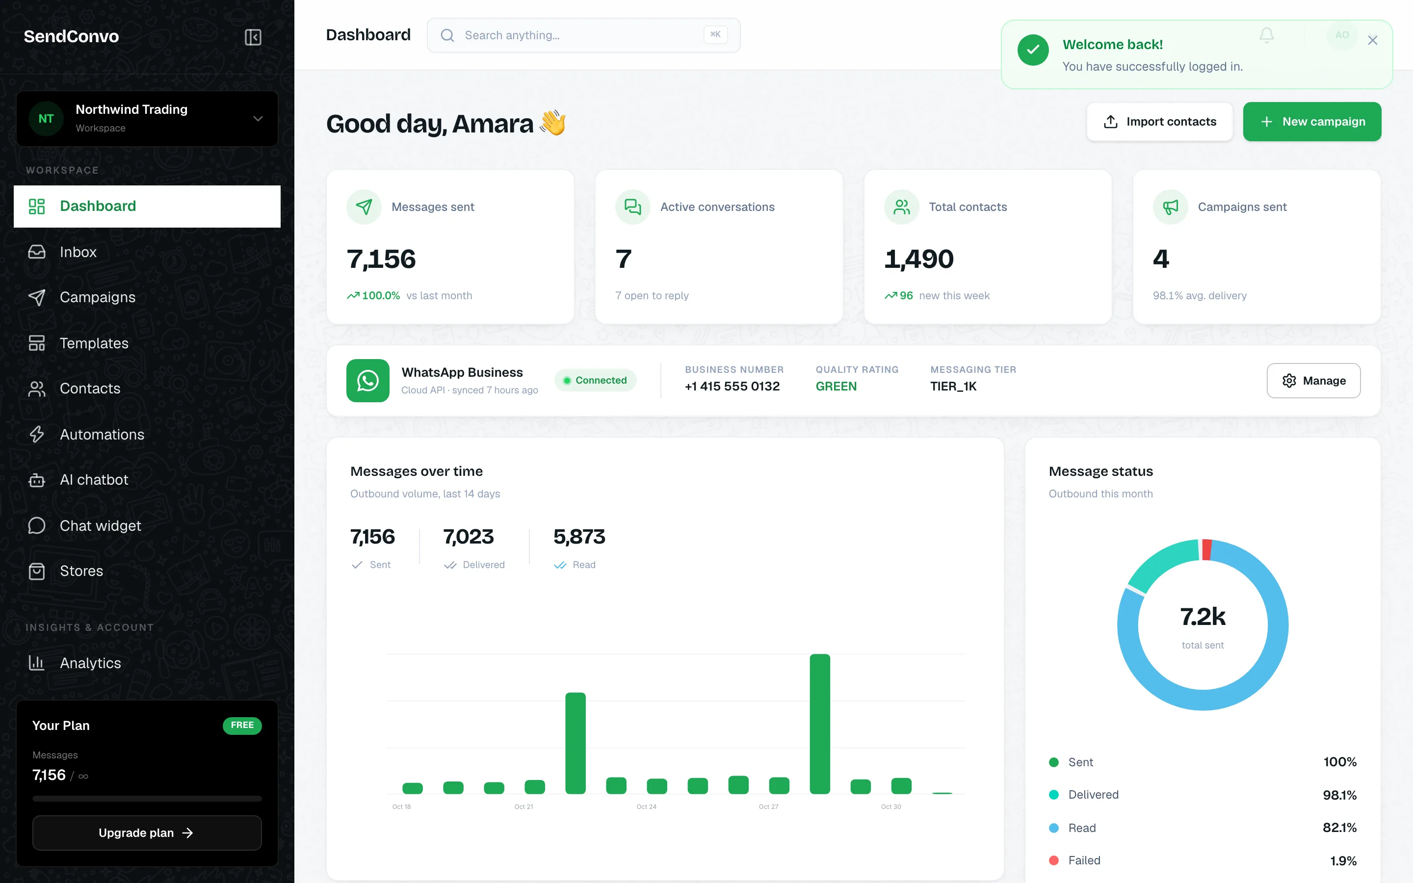The image size is (1413, 883).
Task: Focus the Search anything field
Action: tap(583, 35)
